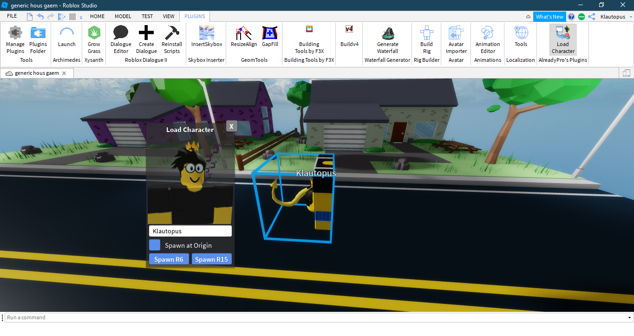
Task: Switch to the VIEW tab
Action: tap(169, 16)
